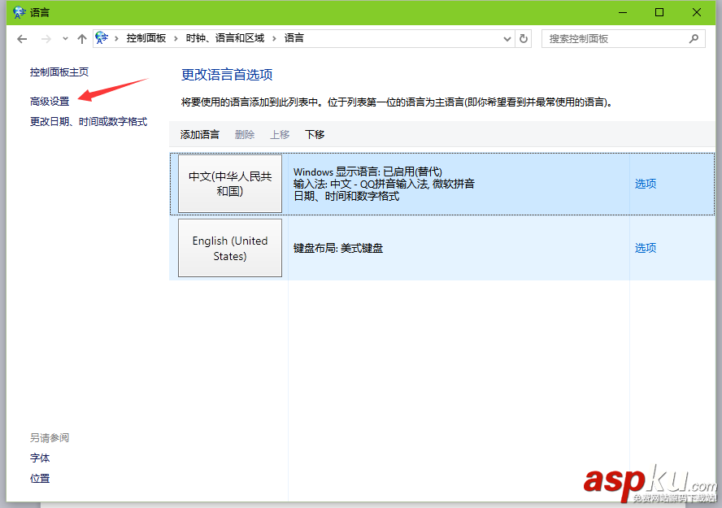Open the 位置 link under 另请参阅
Viewport: 722px width, 508px height.
[40, 479]
